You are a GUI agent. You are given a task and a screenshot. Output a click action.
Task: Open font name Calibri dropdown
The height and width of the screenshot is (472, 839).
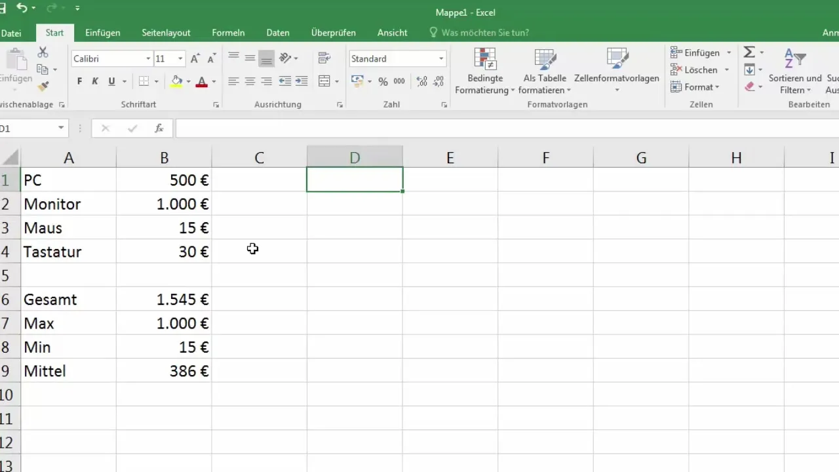148,59
